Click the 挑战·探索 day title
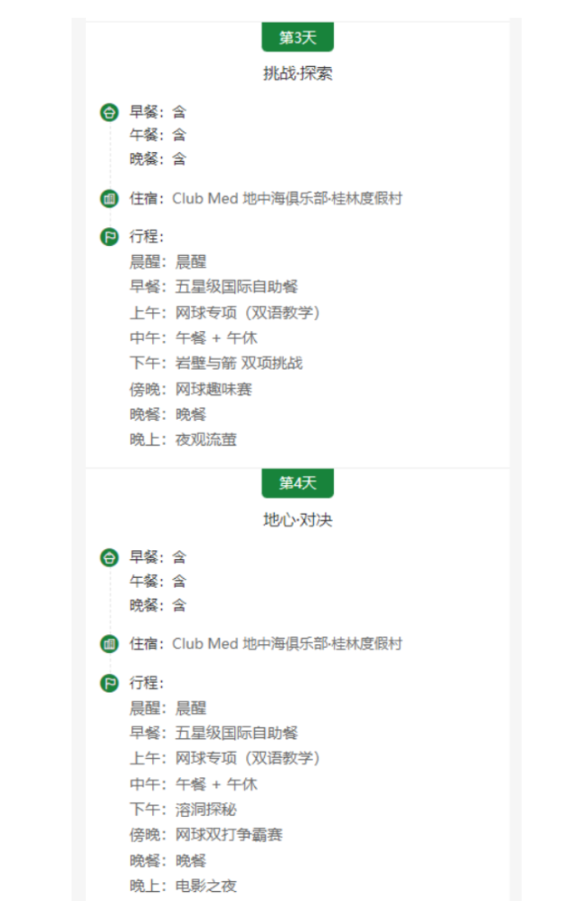The height and width of the screenshot is (901, 579). (x=298, y=74)
